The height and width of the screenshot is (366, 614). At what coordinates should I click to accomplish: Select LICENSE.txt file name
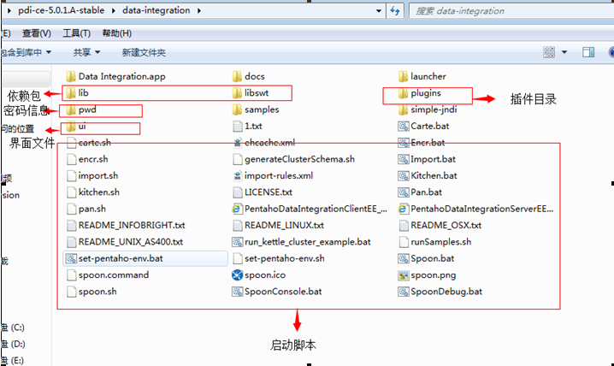pos(269,192)
